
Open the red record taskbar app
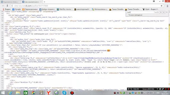pos(72,93)
